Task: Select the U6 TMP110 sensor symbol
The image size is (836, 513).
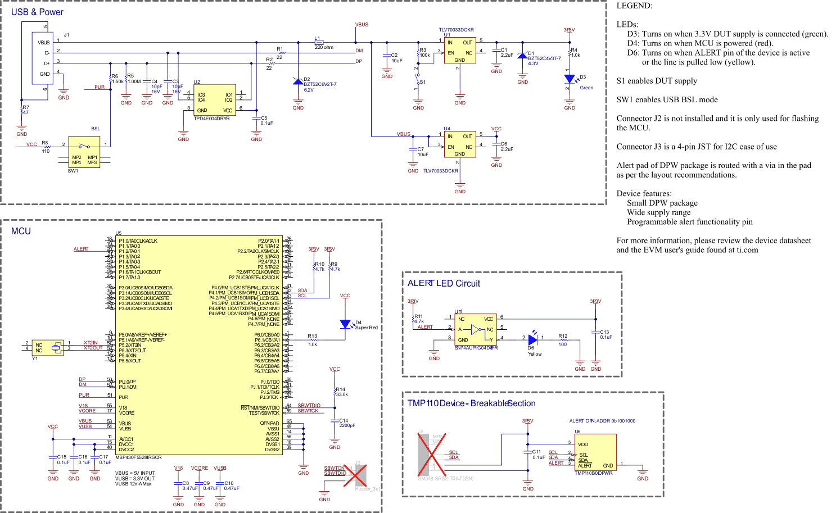Action: [595, 452]
